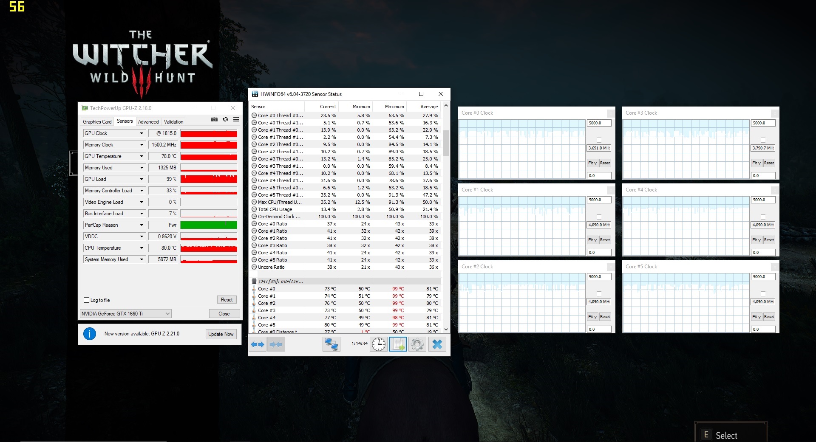This screenshot has width=816, height=442.
Task: Click the 0.0 min field in Core #4 Clock
Action: pyautogui.click(x=763, y=253)
